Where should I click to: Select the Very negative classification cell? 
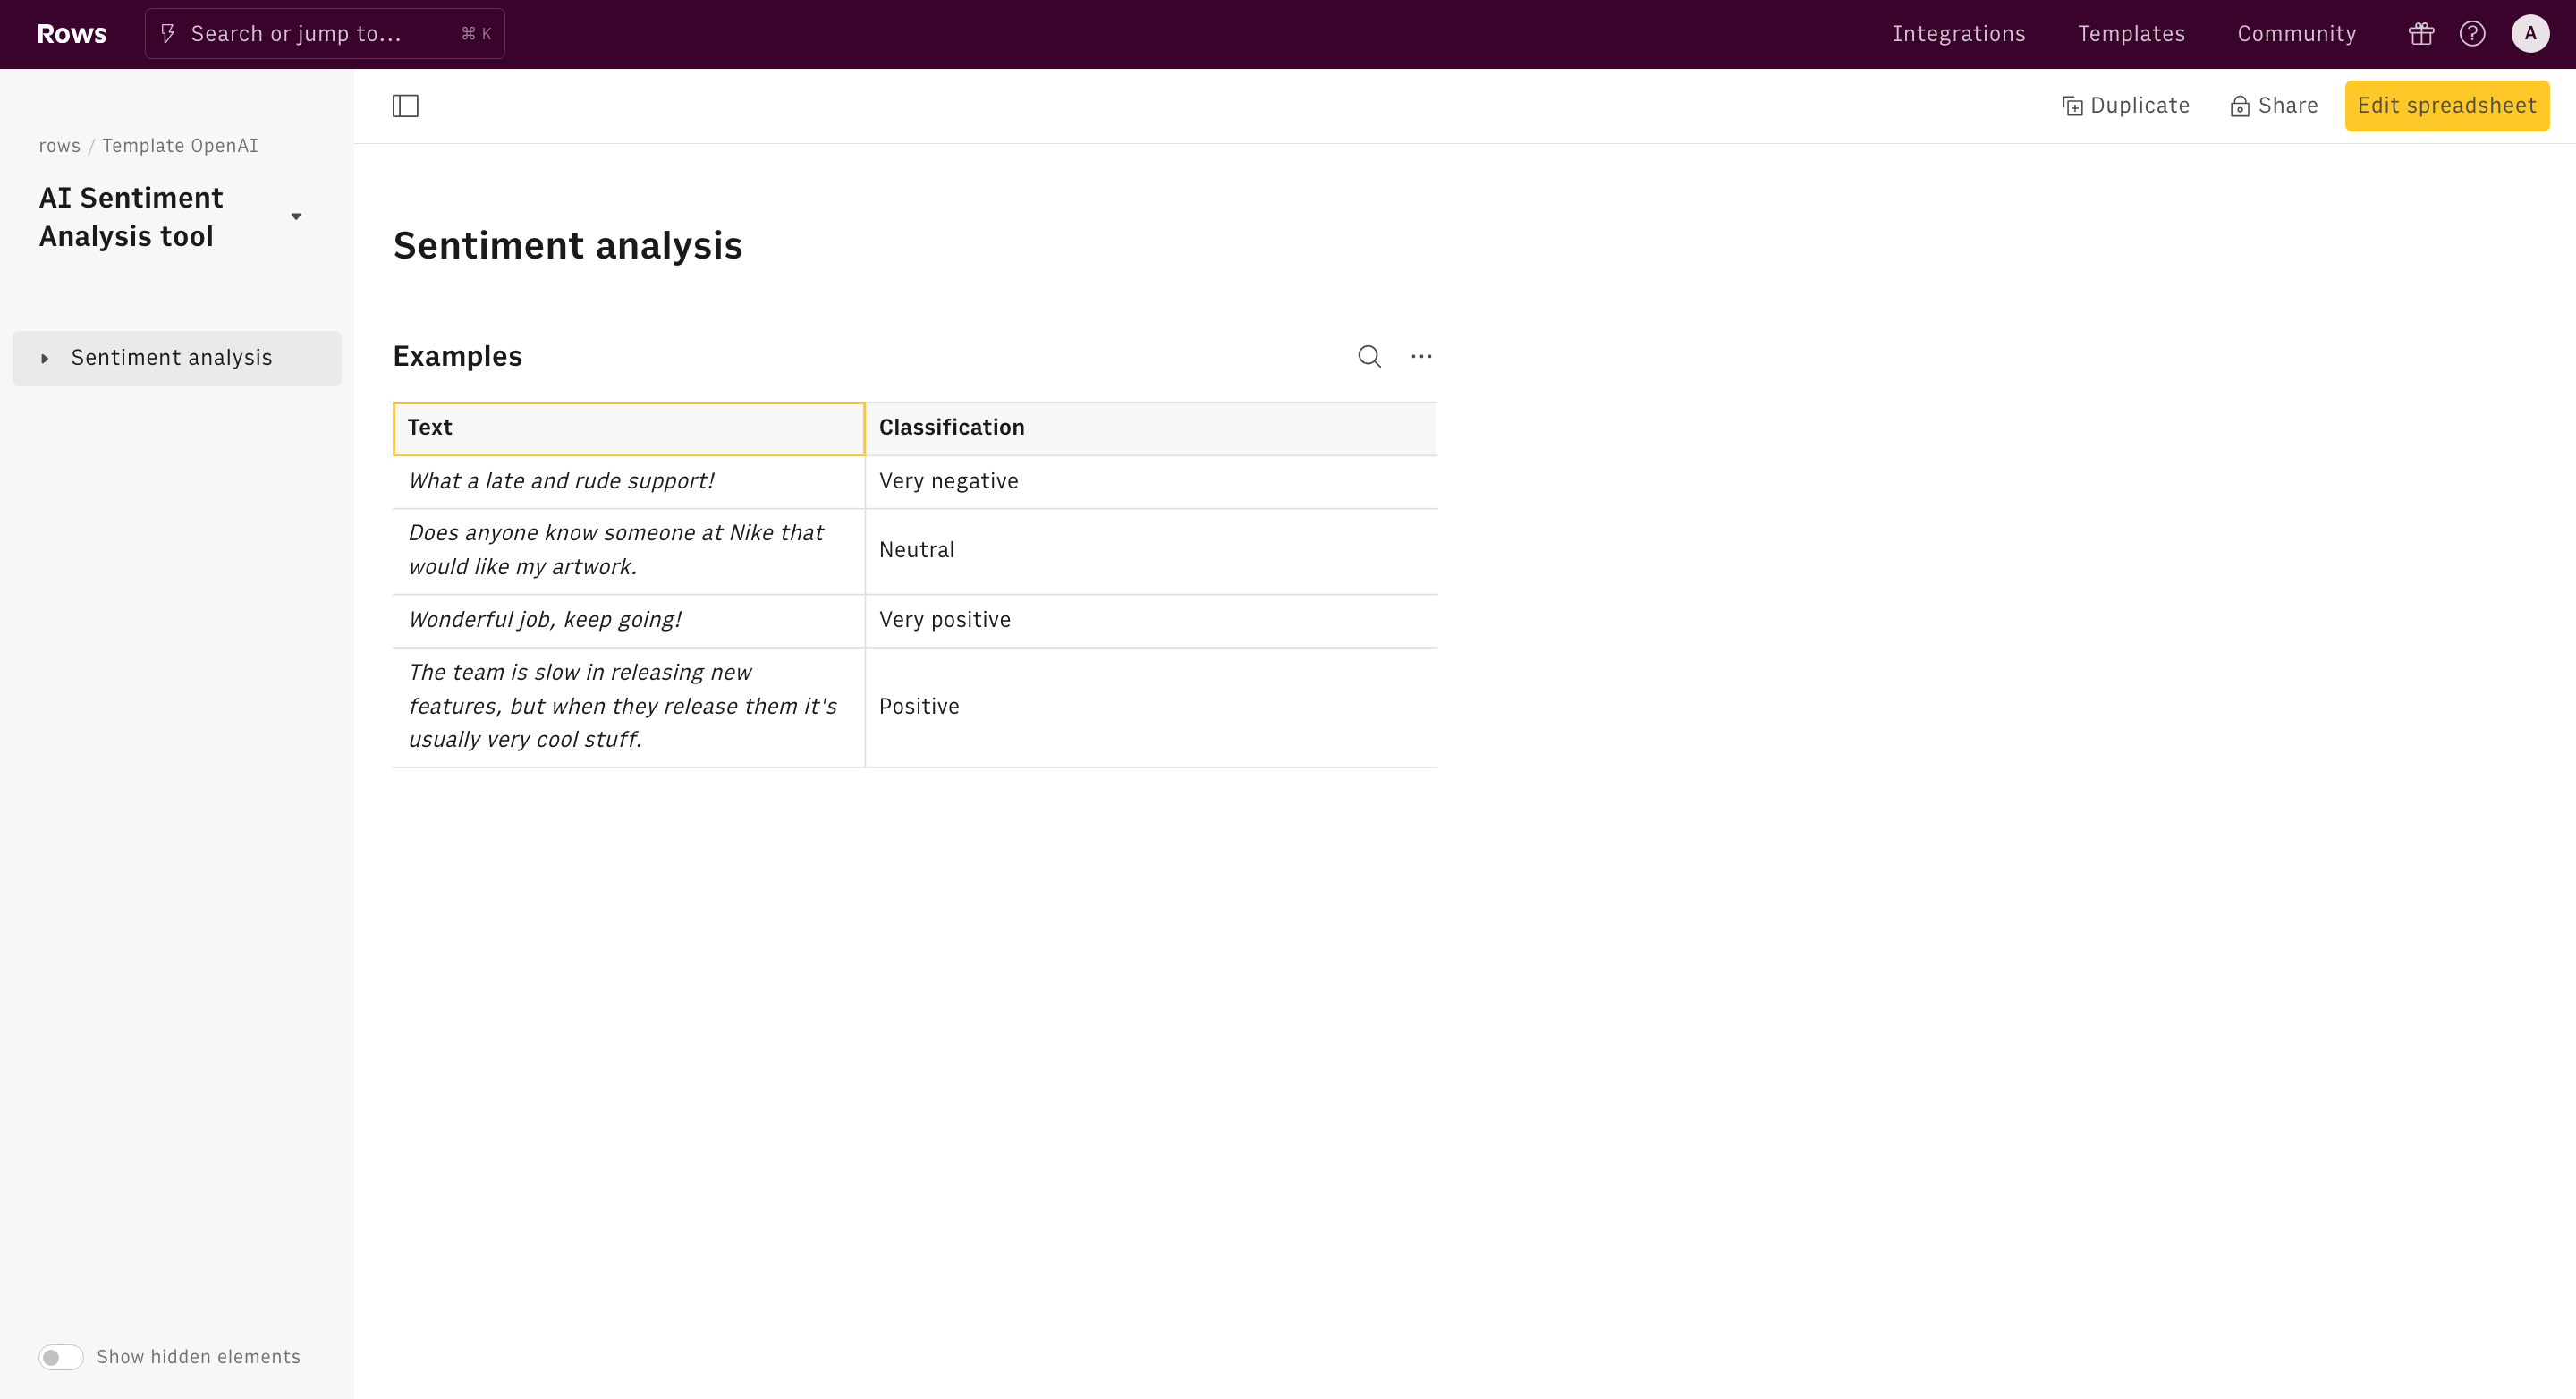1150,481
